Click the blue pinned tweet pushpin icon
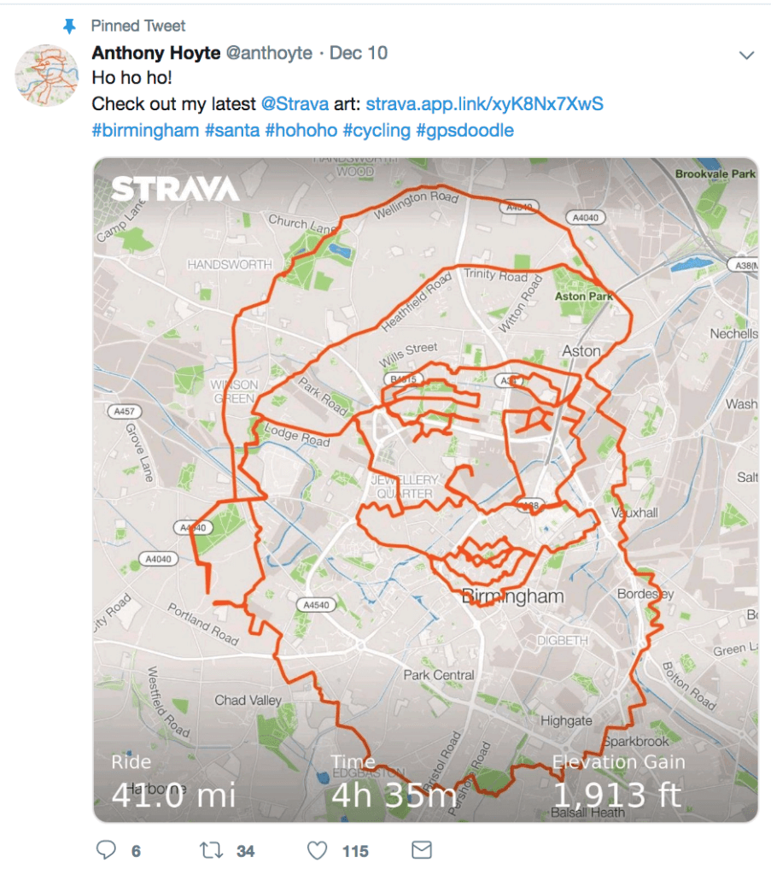This screenshot has width=771, height=875. coord(69,26)
